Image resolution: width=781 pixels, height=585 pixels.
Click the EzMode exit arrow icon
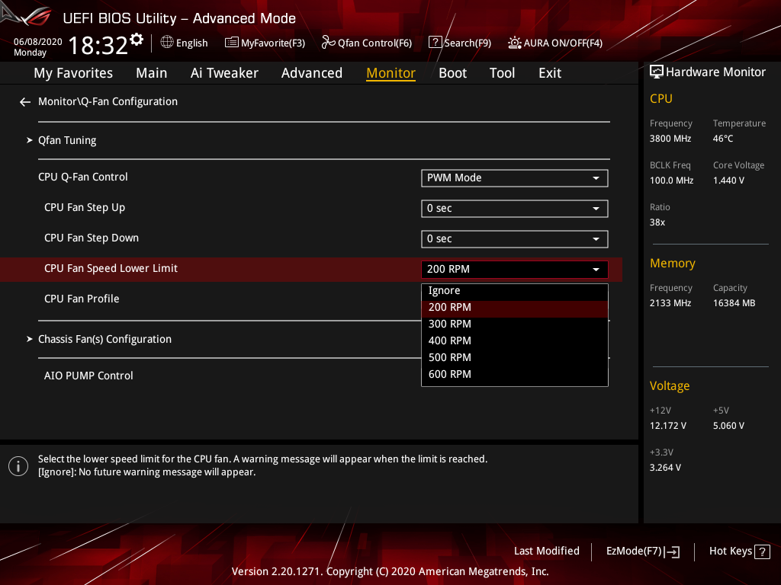pos(672,551)
